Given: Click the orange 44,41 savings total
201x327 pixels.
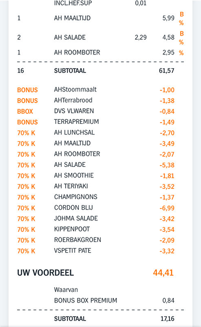Looking at the screenshot, I should tap(163, 273).
